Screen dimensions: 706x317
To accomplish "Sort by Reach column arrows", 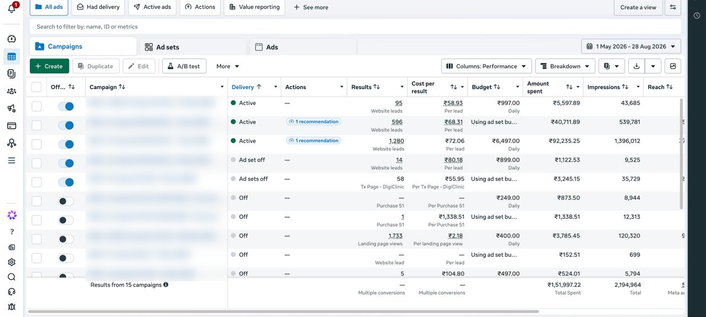I will tap(669, 87).
